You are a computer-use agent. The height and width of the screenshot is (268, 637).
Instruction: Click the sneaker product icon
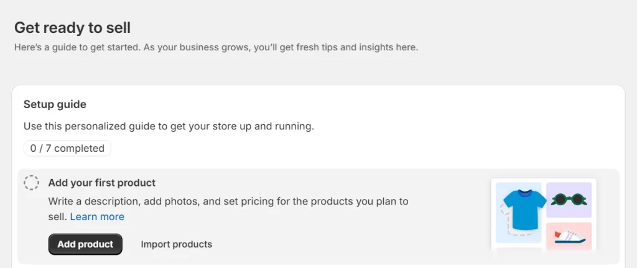[x=569, y=236]
